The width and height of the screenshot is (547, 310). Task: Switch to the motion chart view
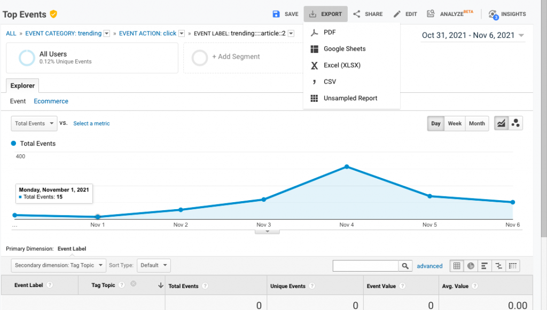[x=515, y=123]
